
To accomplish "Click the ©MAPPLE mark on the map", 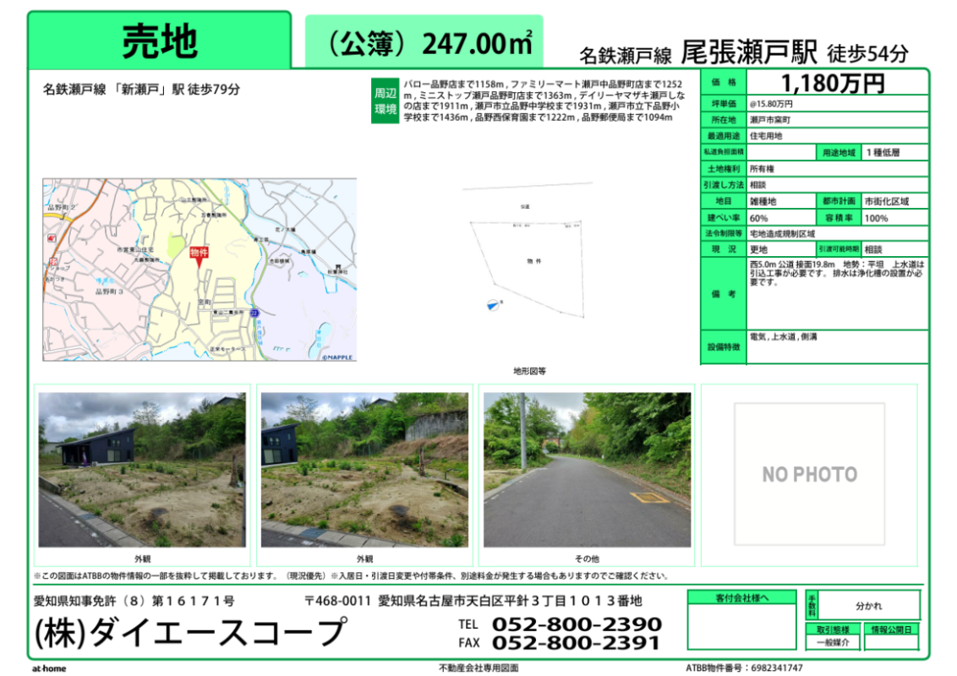I will 336,357.
